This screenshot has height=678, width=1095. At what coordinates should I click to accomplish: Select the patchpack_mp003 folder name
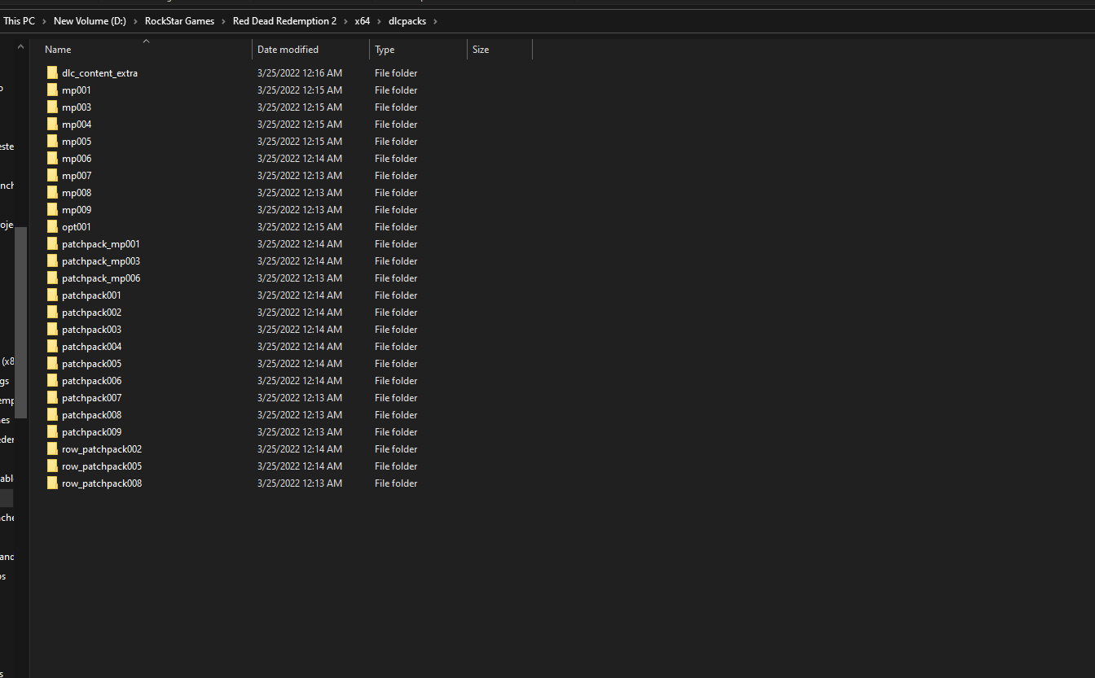(x=101, y=261)
